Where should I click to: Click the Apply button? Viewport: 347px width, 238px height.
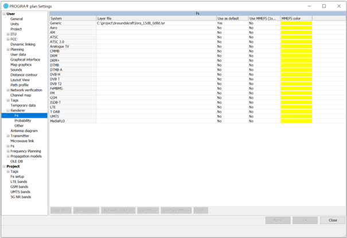[x=278, y=220]
